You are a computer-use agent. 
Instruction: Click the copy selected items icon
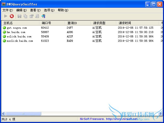[x=25, y=16]
